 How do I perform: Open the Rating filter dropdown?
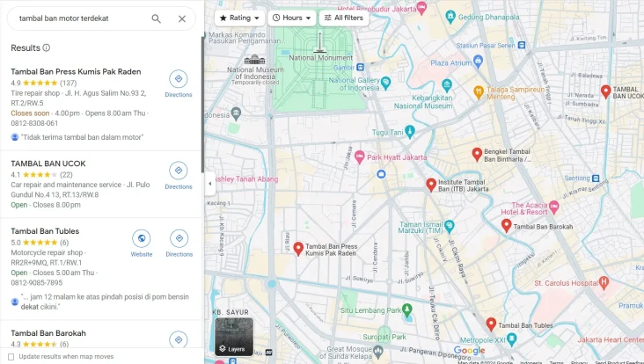(239, 18)
